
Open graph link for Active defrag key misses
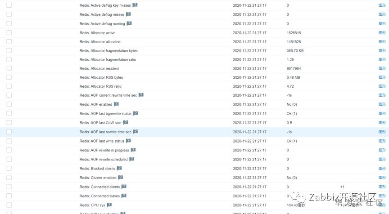pos(382,5)
